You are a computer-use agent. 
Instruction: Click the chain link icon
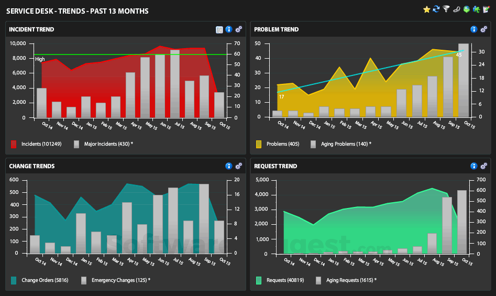(x=456, y=9)
